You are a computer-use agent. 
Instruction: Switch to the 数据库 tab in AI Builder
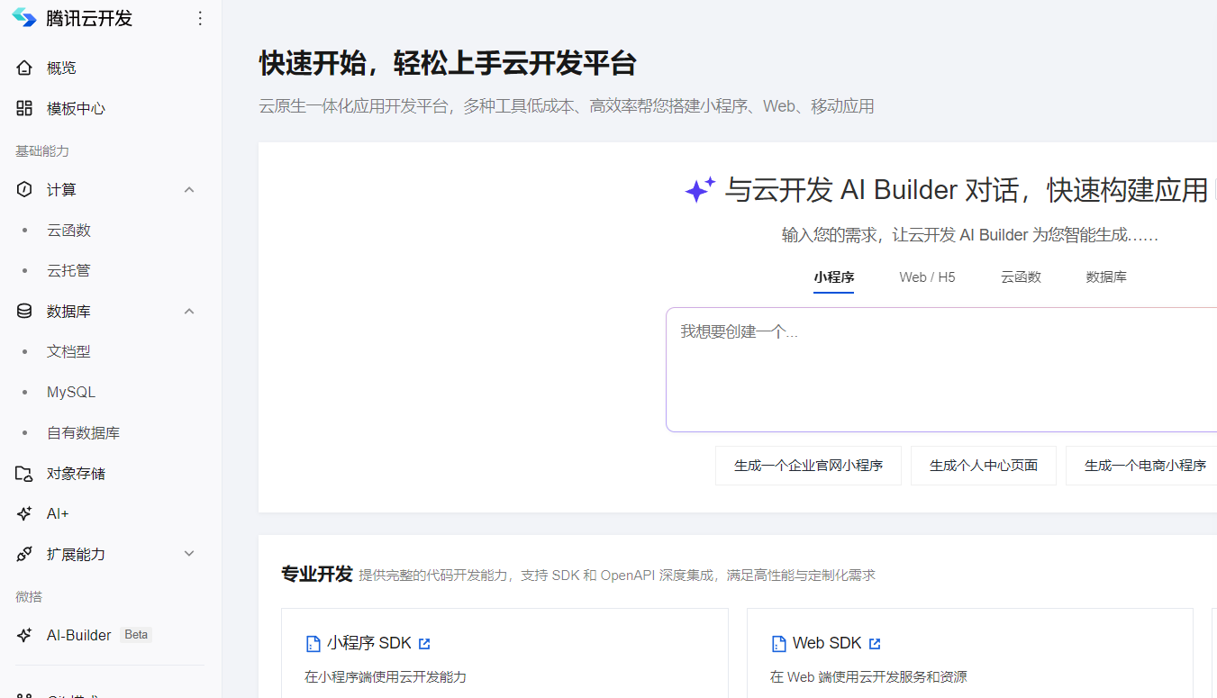(x=1106, y=277)
